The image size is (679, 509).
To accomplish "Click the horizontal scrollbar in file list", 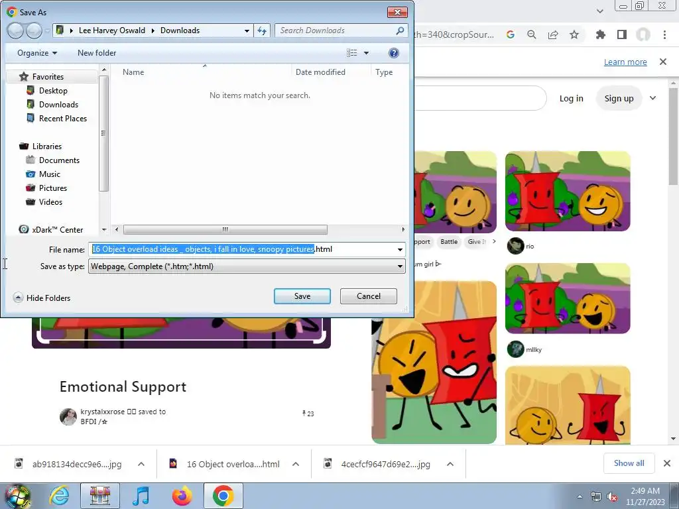I will [225, 229].
